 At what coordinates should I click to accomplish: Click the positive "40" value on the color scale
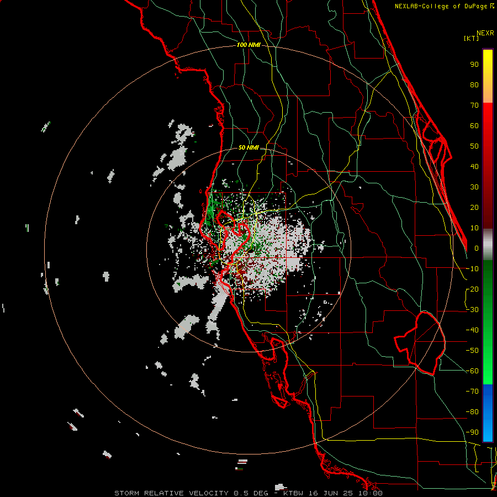(x=474, y=167)
